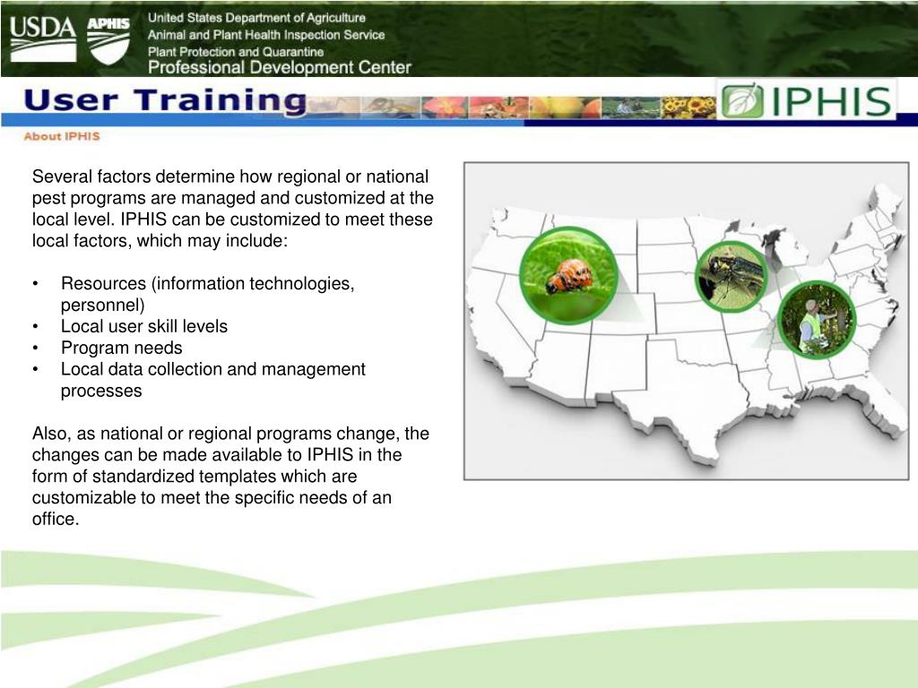Select the ladybug larva circle on the map
The height and width of the screenshot is (688, 918).
point(568,275)
